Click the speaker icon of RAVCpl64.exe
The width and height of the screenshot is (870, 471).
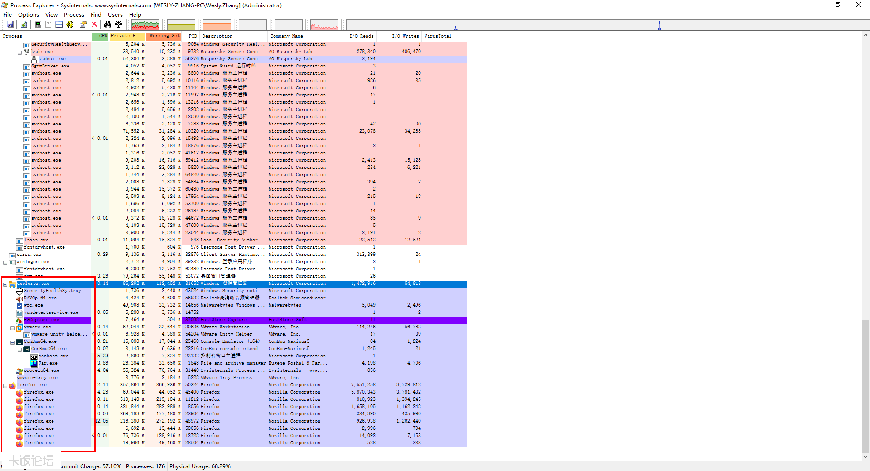(19, 298)
